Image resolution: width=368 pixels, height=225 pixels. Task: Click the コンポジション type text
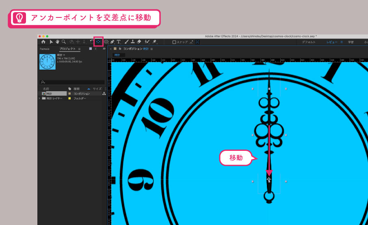pyautogui.click(x=82, y=94)
